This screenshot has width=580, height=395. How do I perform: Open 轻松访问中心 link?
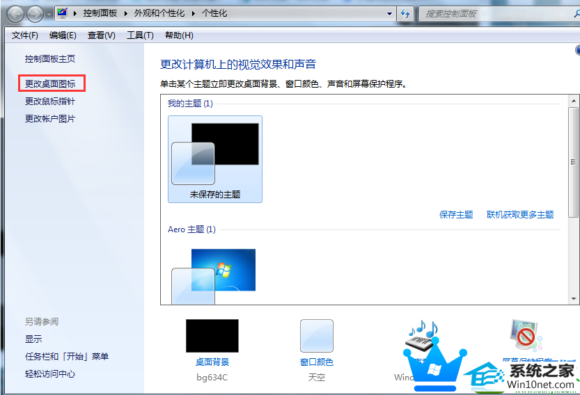[x=50, y=374]
